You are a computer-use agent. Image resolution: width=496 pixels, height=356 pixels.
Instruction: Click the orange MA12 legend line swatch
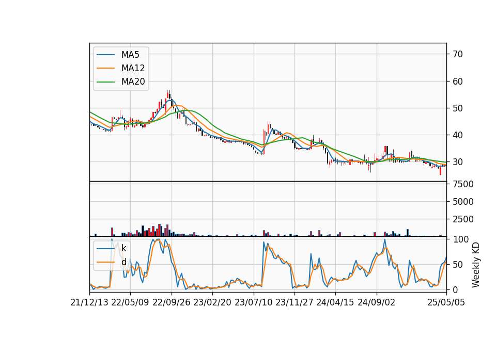click(x=105, y=68)
